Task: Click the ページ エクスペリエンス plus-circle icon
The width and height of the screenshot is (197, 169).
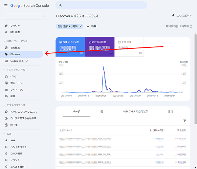Action: pos(6,112)
